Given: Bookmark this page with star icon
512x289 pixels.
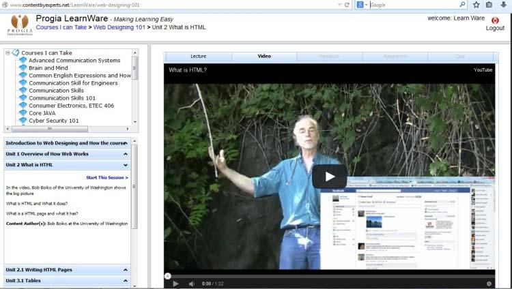Looking at the screenshot, I should (477, 5).
